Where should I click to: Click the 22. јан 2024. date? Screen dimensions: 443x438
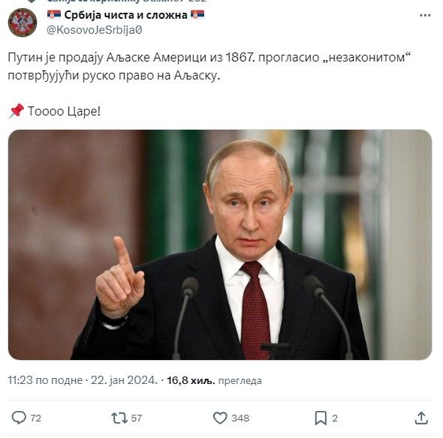124,380
